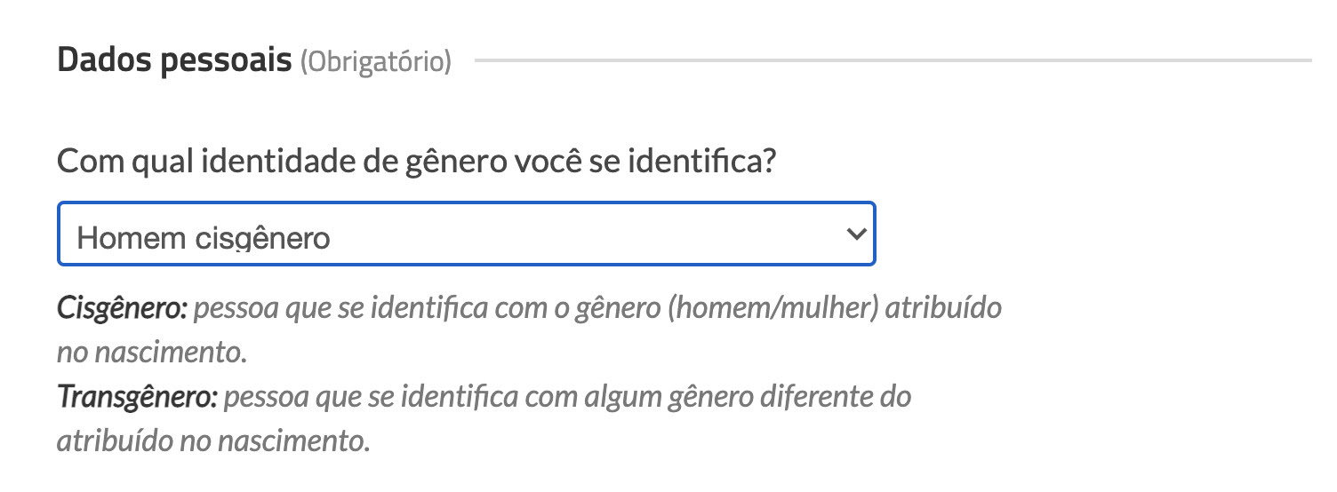Open the gender identity dropdown
This screenshot has height=492, width=1337.
pyautogui.click(x=466, y=234)
